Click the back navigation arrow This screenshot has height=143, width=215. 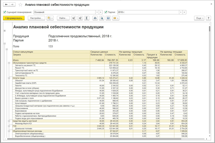click(6, 5)
